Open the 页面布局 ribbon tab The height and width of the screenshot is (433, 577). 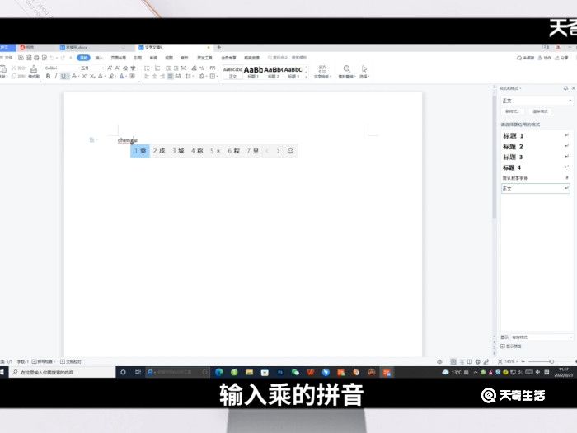(118, 58)
